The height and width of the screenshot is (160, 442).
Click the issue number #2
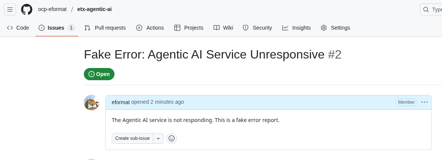pyautogui.click(x=334, y=54)
